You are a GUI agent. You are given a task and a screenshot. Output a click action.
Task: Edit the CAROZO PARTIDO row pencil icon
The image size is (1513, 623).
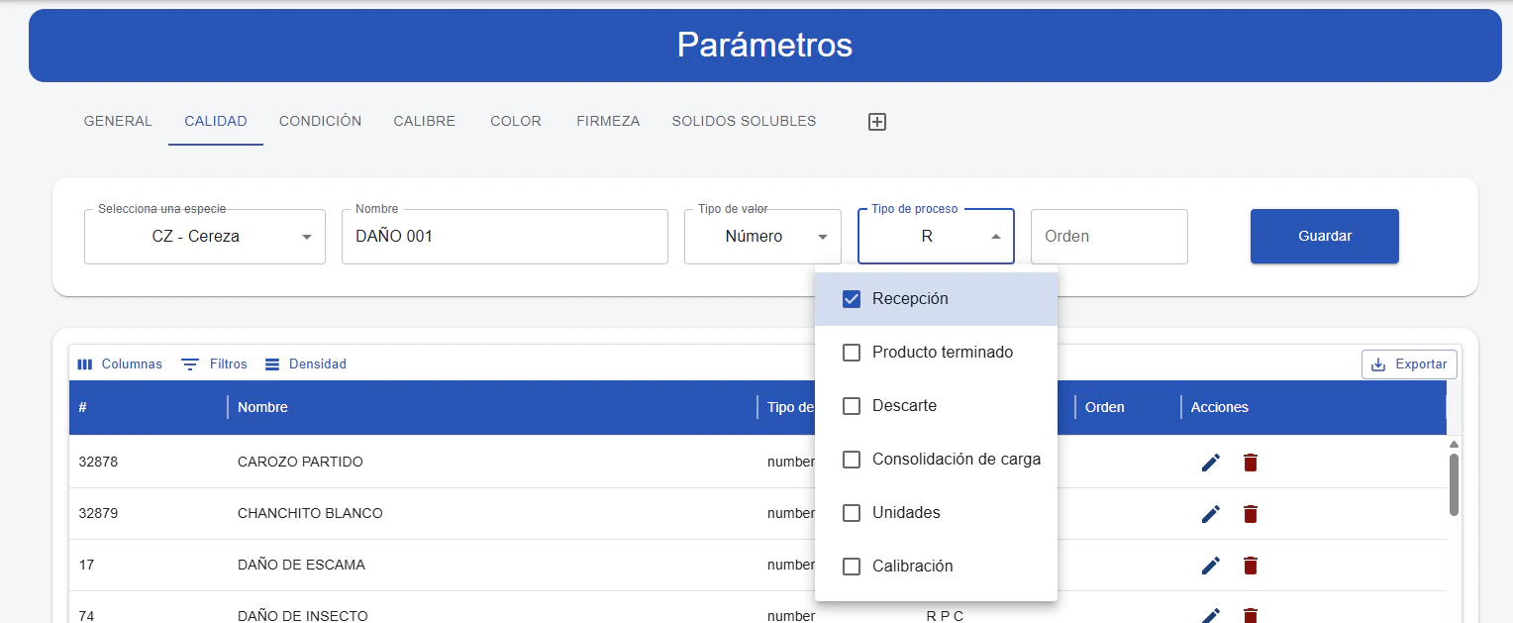[x=1210, y=463]
